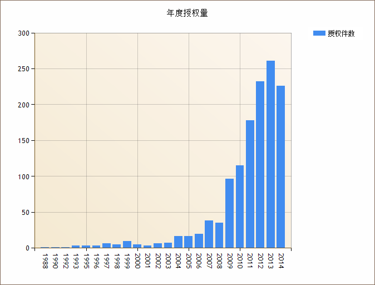Select the 2008 bar in the chart

(x=219, y=235)
